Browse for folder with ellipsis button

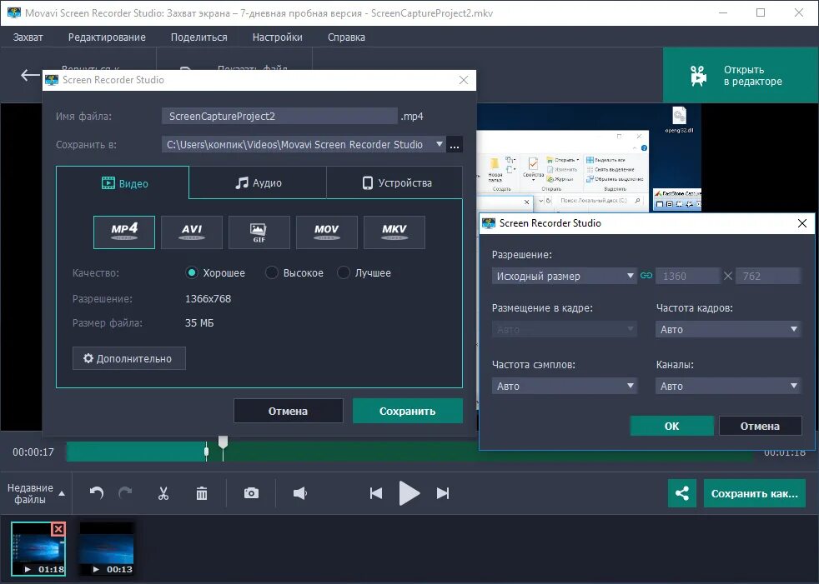(455, 145)
